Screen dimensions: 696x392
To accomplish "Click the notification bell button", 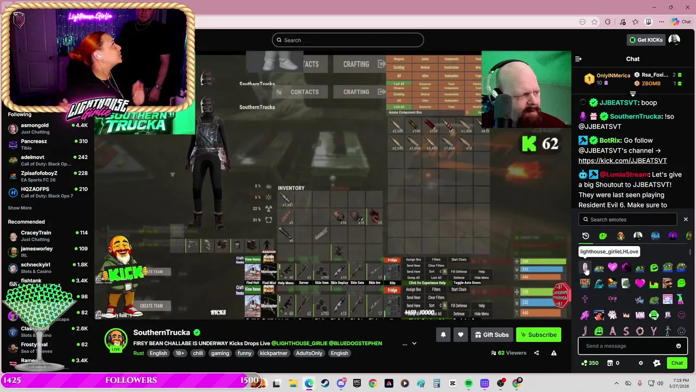I will click(443, 335).
